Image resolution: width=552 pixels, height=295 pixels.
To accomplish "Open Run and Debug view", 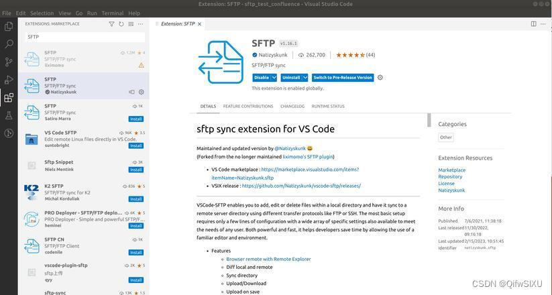I will 9,80.
